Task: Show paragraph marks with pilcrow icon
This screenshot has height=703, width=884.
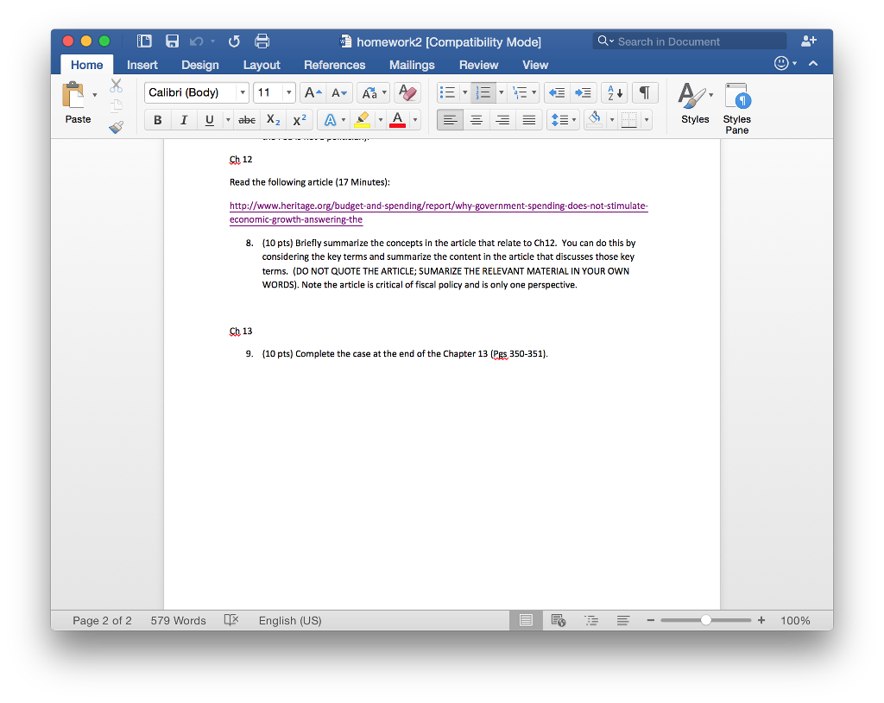Action: (644, 92)
